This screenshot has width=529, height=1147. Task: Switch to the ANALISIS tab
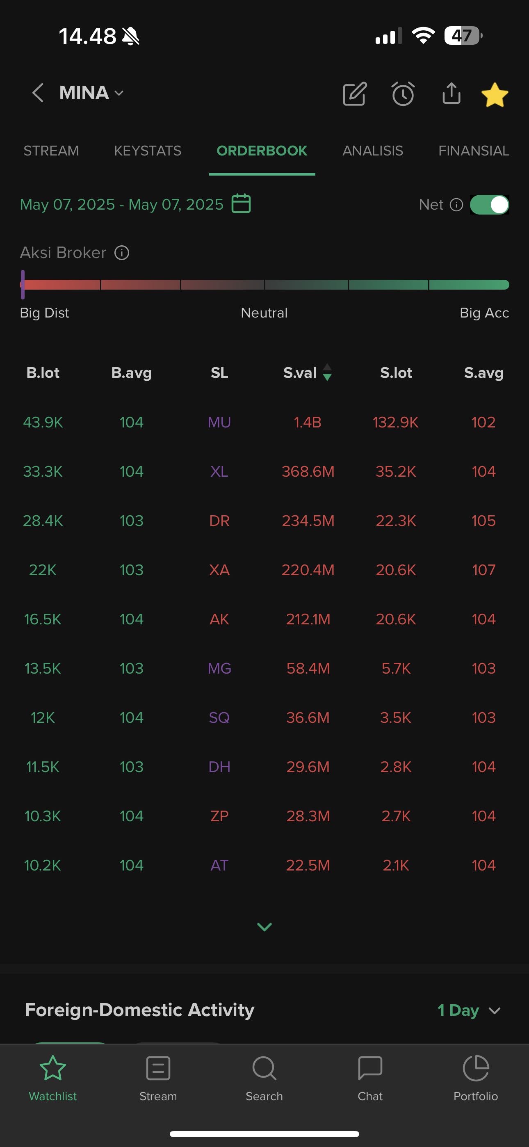point(372,151)
